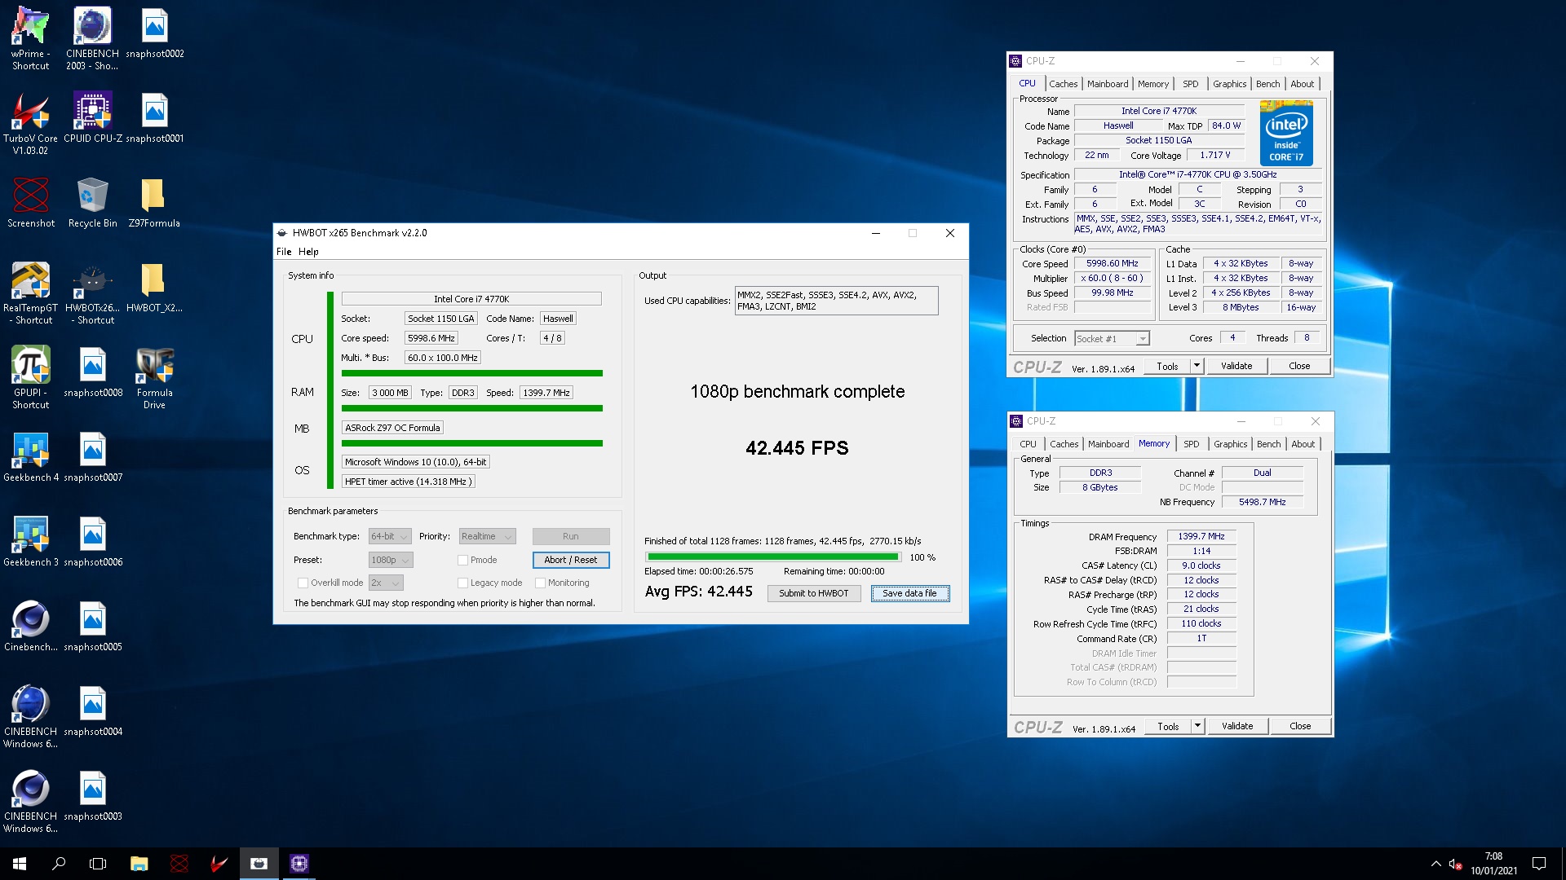Launch GPUPI shortcut icon
Viewport: 1566px width, 880px height.
click(x=31, y=377)
